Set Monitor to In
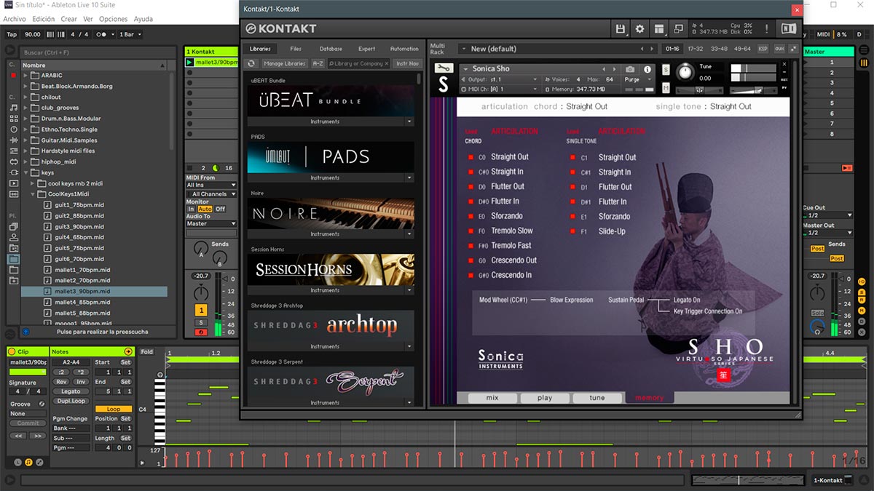The image size is (874, 491). pyautogui.click(x=191, y=209)
